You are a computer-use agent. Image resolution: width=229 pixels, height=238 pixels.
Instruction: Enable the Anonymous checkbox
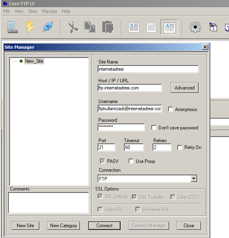[170, 109]
